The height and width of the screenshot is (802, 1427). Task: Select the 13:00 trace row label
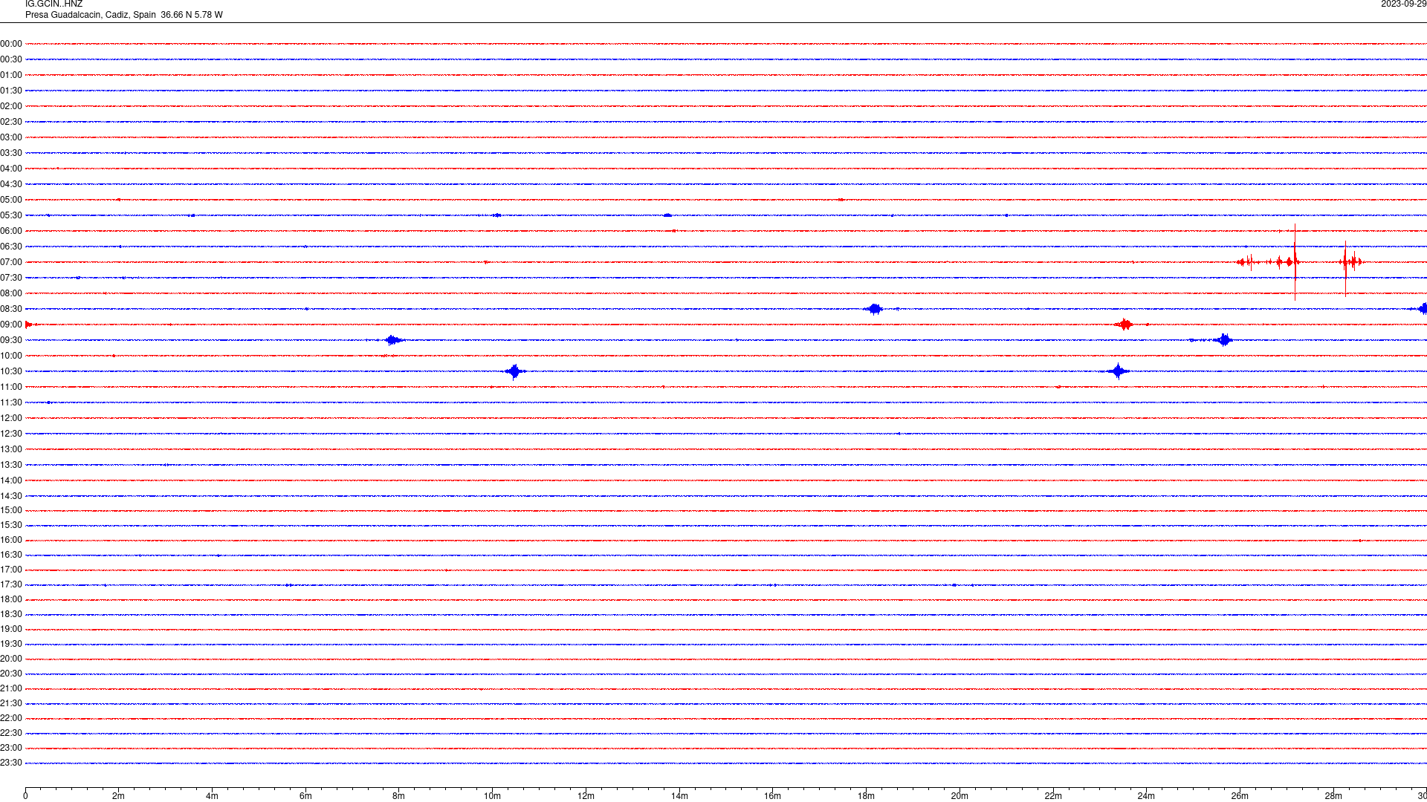[x=11, y=449]
